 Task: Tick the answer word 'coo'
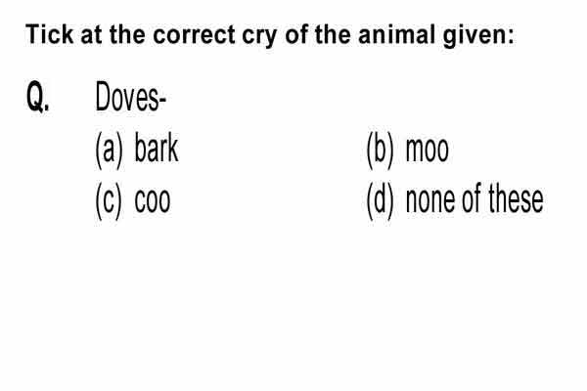coord(153,201)
